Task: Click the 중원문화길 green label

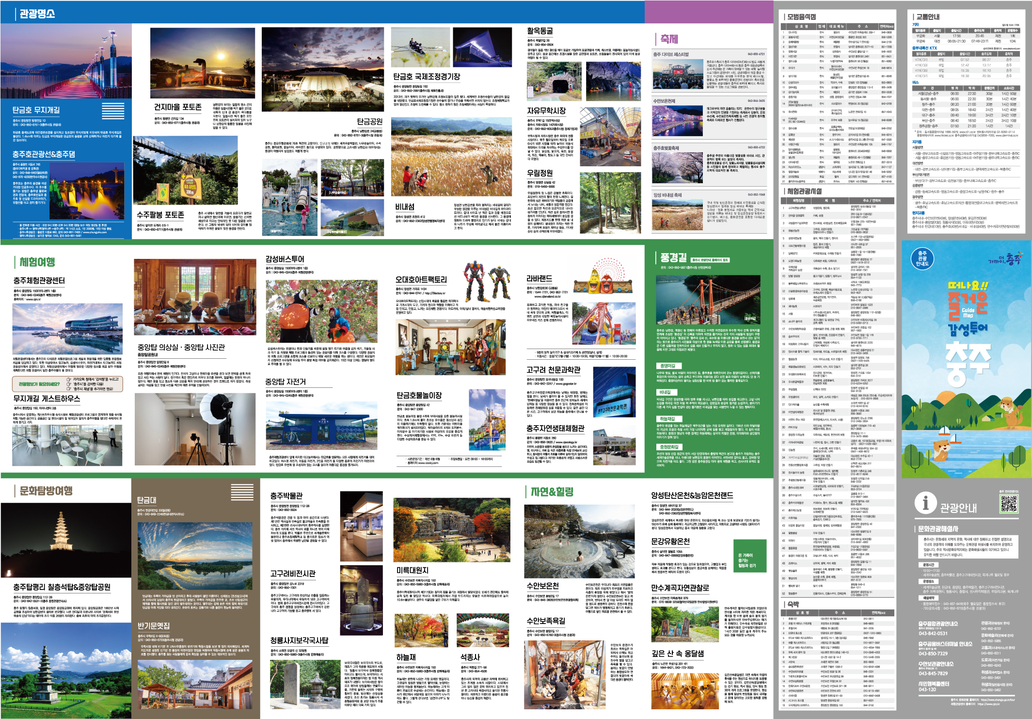Action: click(669, 447)
